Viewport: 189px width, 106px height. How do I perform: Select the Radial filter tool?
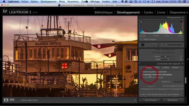coord(164,45)
